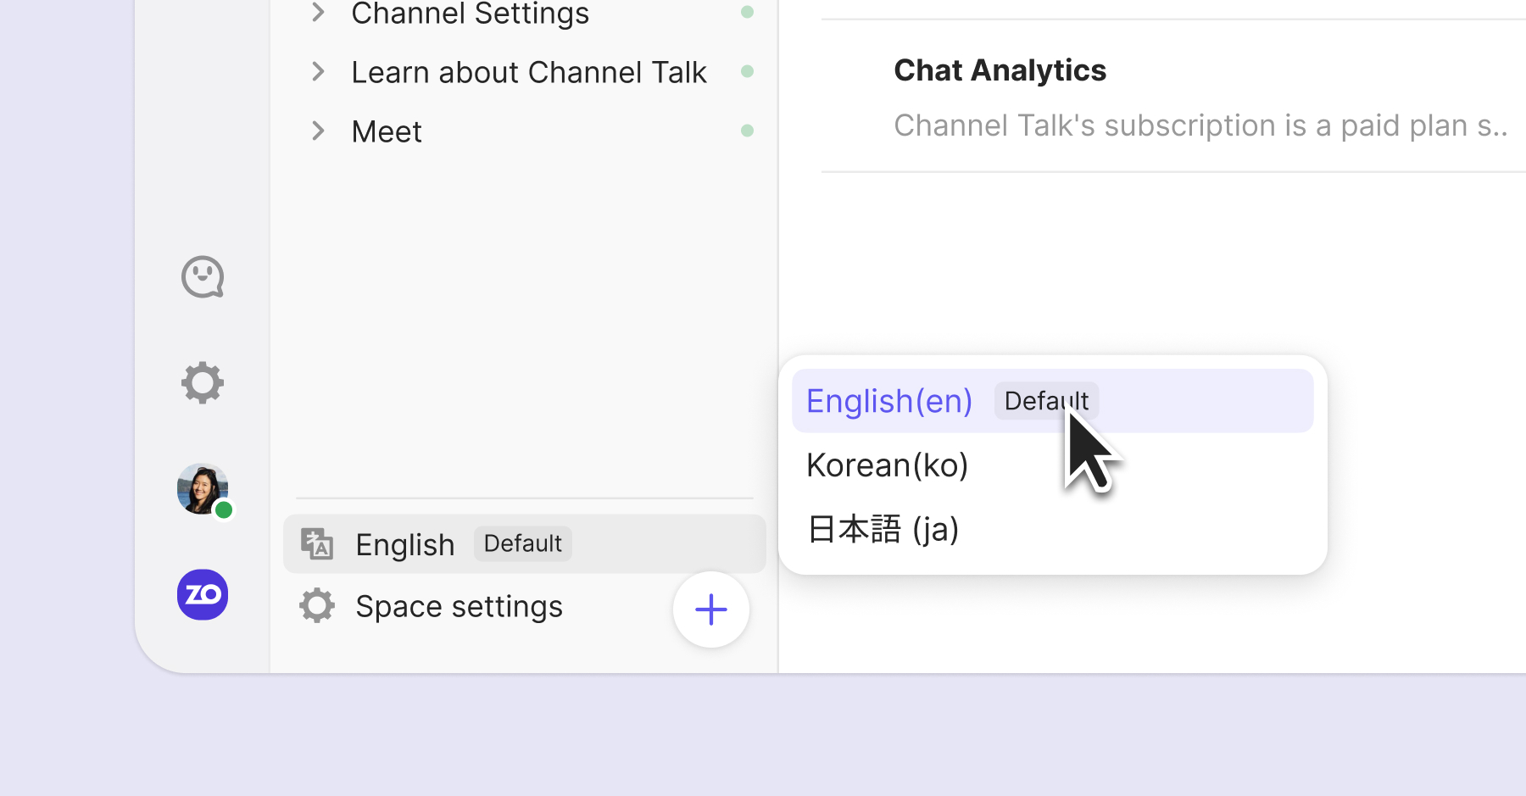Select the Learn about Channel Talk label

pyautogui.click(x=528, y=73)
